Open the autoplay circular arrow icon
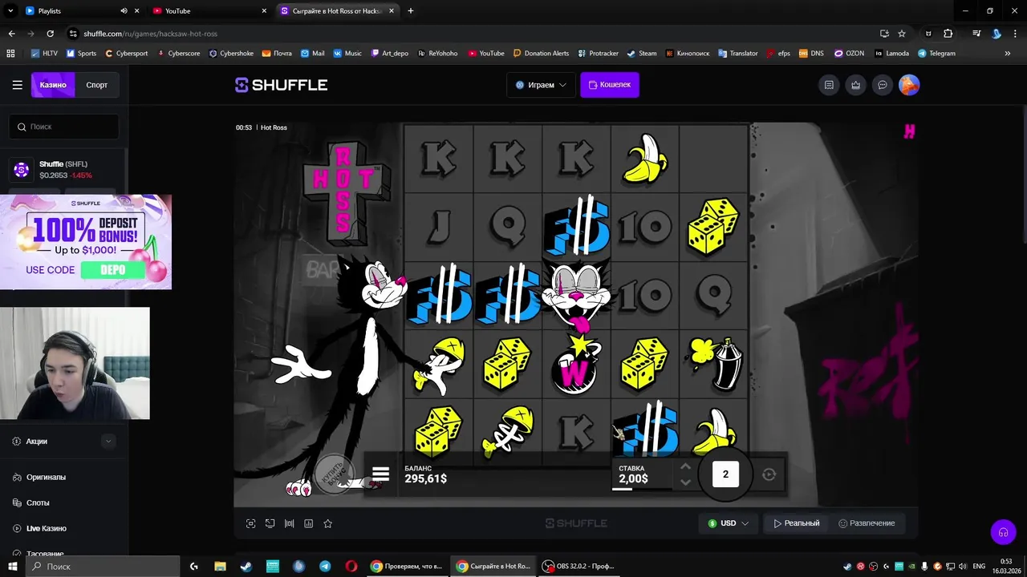 (769, 474)
